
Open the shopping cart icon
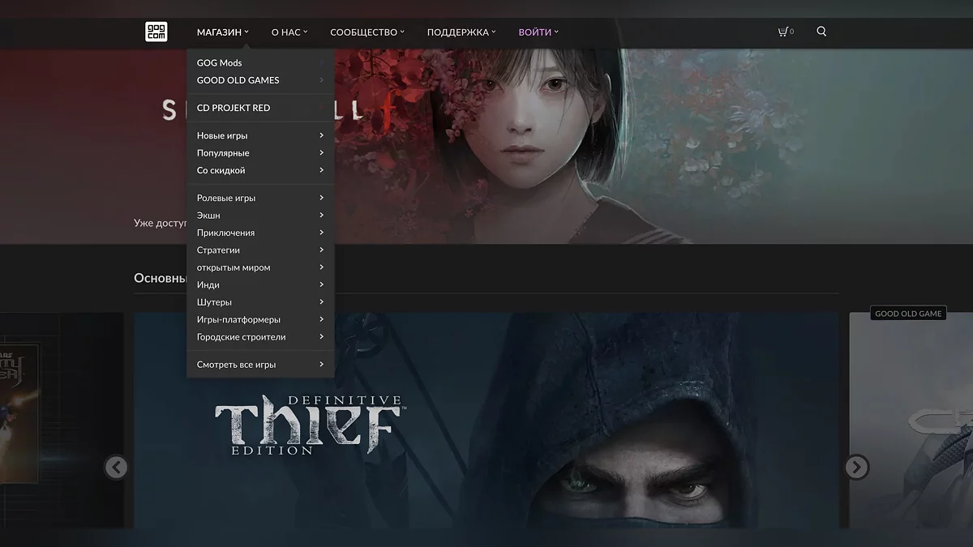(x=783, y=32)
